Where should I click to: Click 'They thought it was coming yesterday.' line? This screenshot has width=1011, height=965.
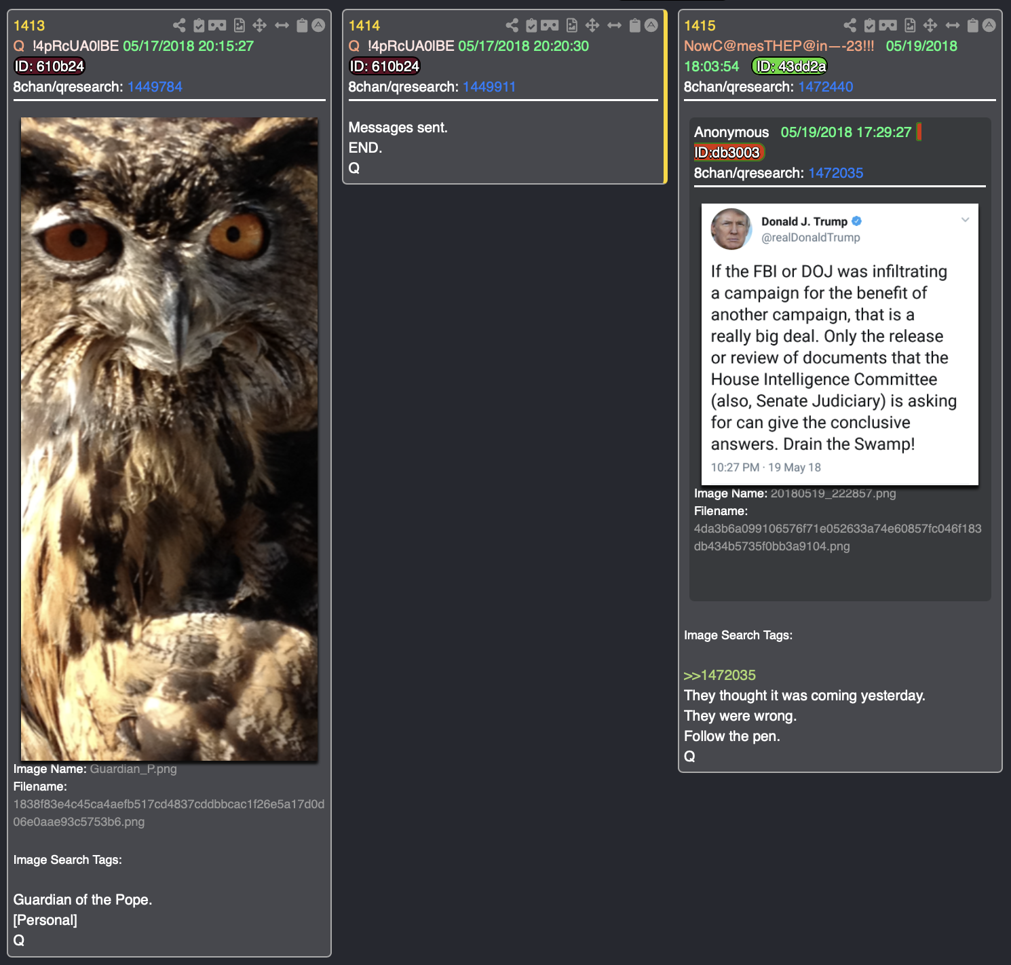(x=805, y=696)
